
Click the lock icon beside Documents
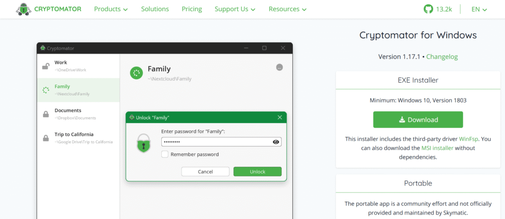pyautogui.click(x=46, y=114)
